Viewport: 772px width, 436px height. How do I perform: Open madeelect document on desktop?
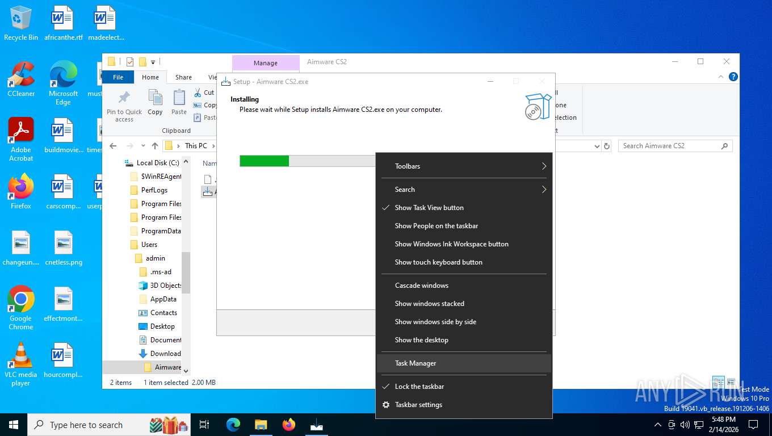(106, 23)
